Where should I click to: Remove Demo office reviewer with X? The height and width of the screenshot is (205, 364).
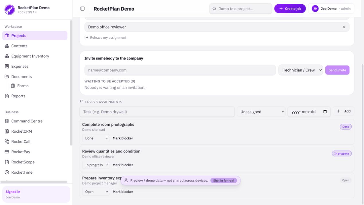pos(344,27)
